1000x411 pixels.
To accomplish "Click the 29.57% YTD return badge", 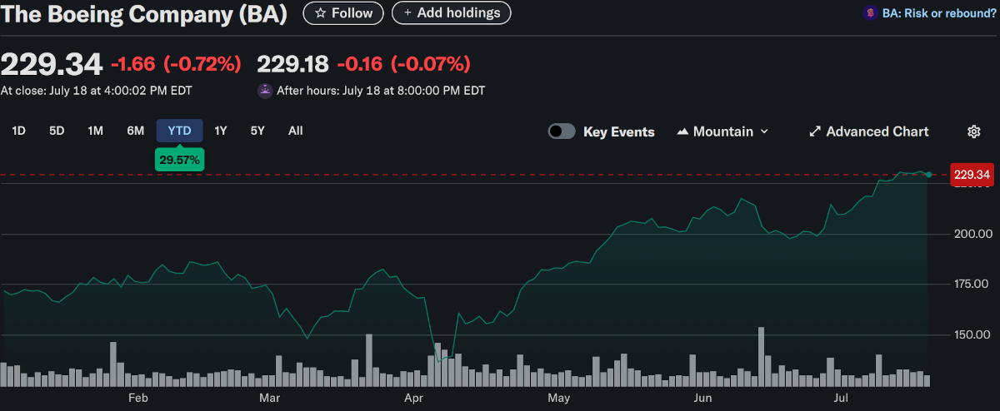I will pyautogui.click(x=179, y=160).
